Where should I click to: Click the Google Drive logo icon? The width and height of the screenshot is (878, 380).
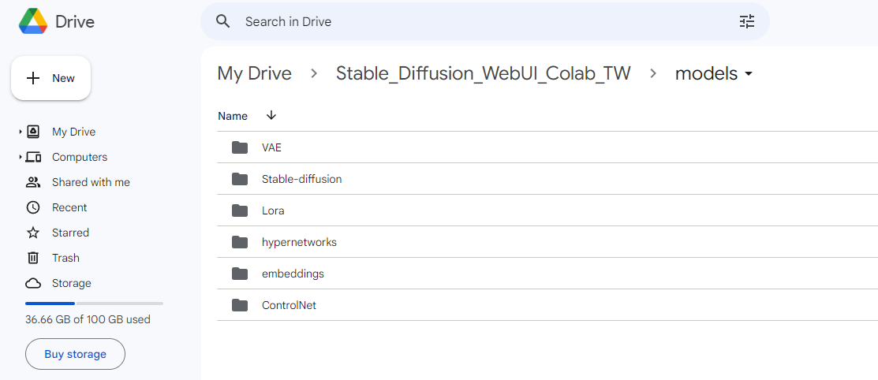point(33,22)
